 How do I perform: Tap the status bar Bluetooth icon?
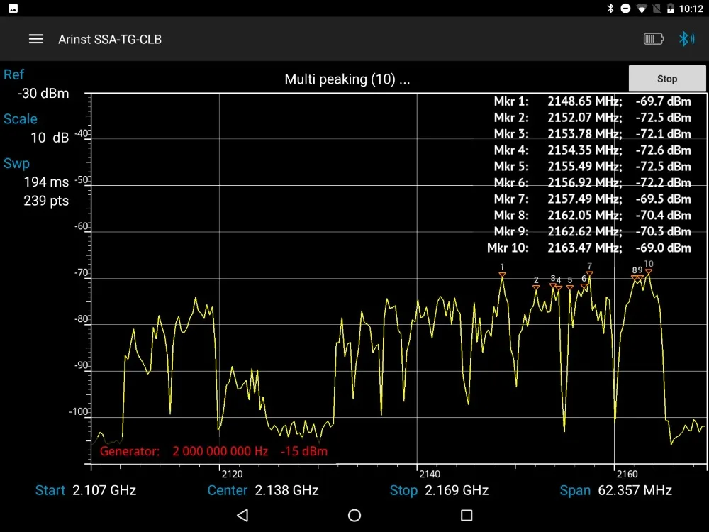point(610,8)
